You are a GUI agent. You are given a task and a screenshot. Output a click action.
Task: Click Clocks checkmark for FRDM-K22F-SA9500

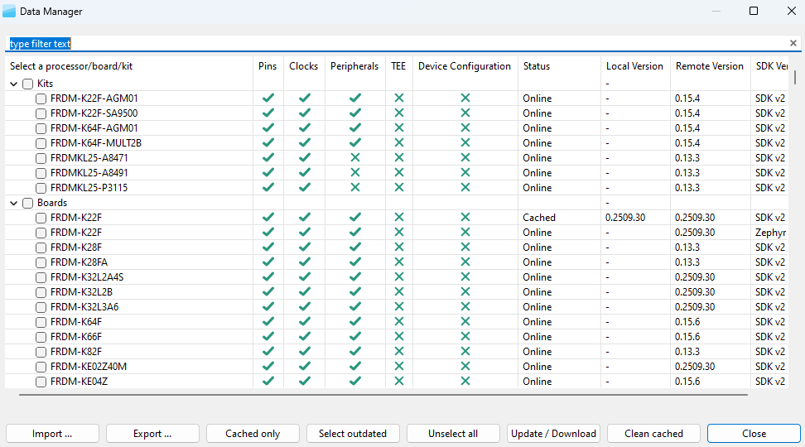click(305, 113)
